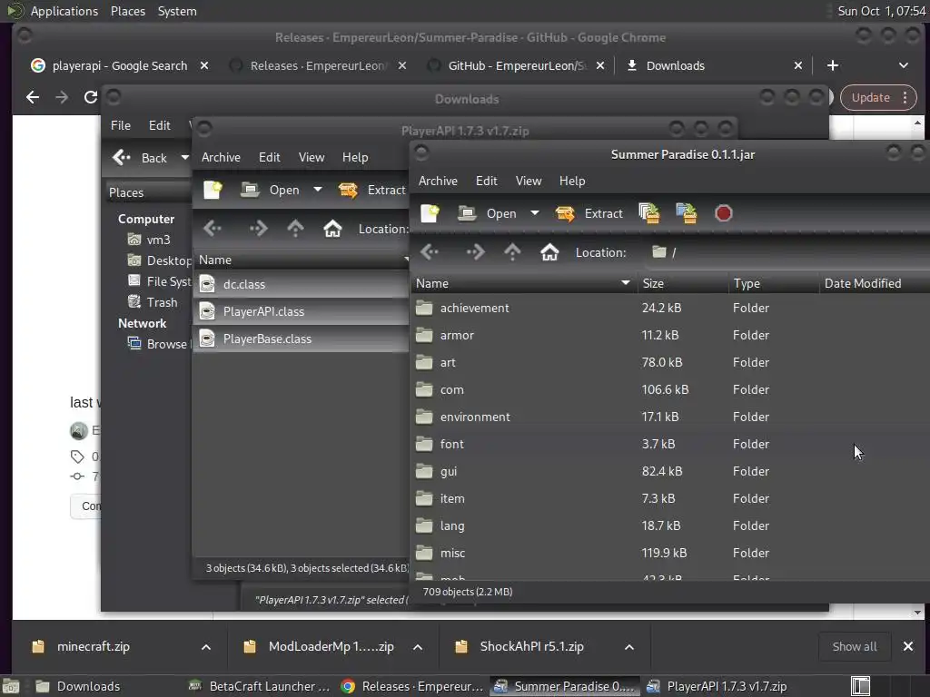Select PlayerAPI.class file row
This screenshot has width=930, height=697.
[x=301, y=312]
